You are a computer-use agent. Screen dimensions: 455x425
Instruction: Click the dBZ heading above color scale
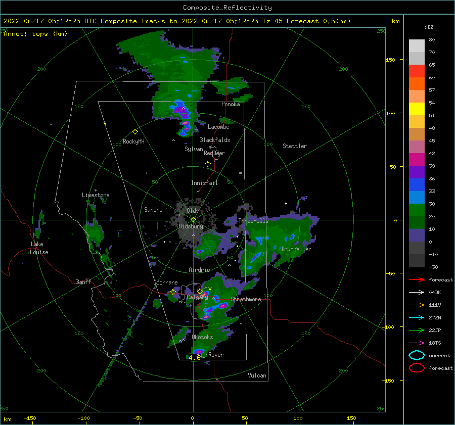point(429,27)
